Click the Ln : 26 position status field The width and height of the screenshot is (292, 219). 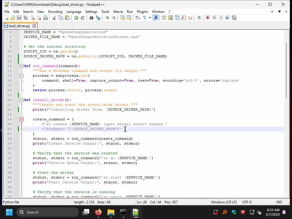[x=141, y=202]
